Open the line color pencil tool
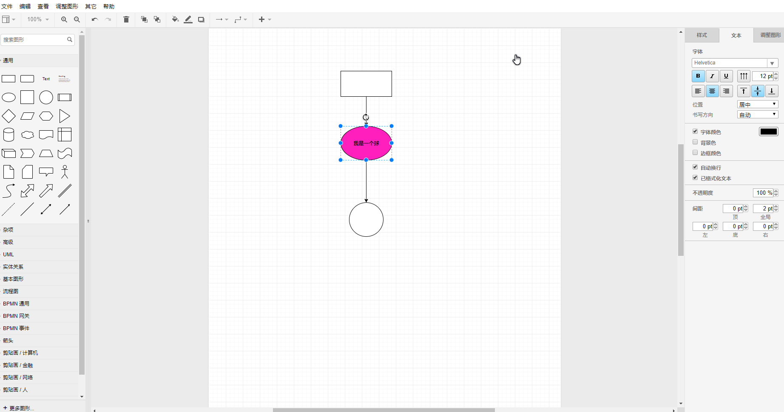The image size is (784, 412). [x=188, y=20]
